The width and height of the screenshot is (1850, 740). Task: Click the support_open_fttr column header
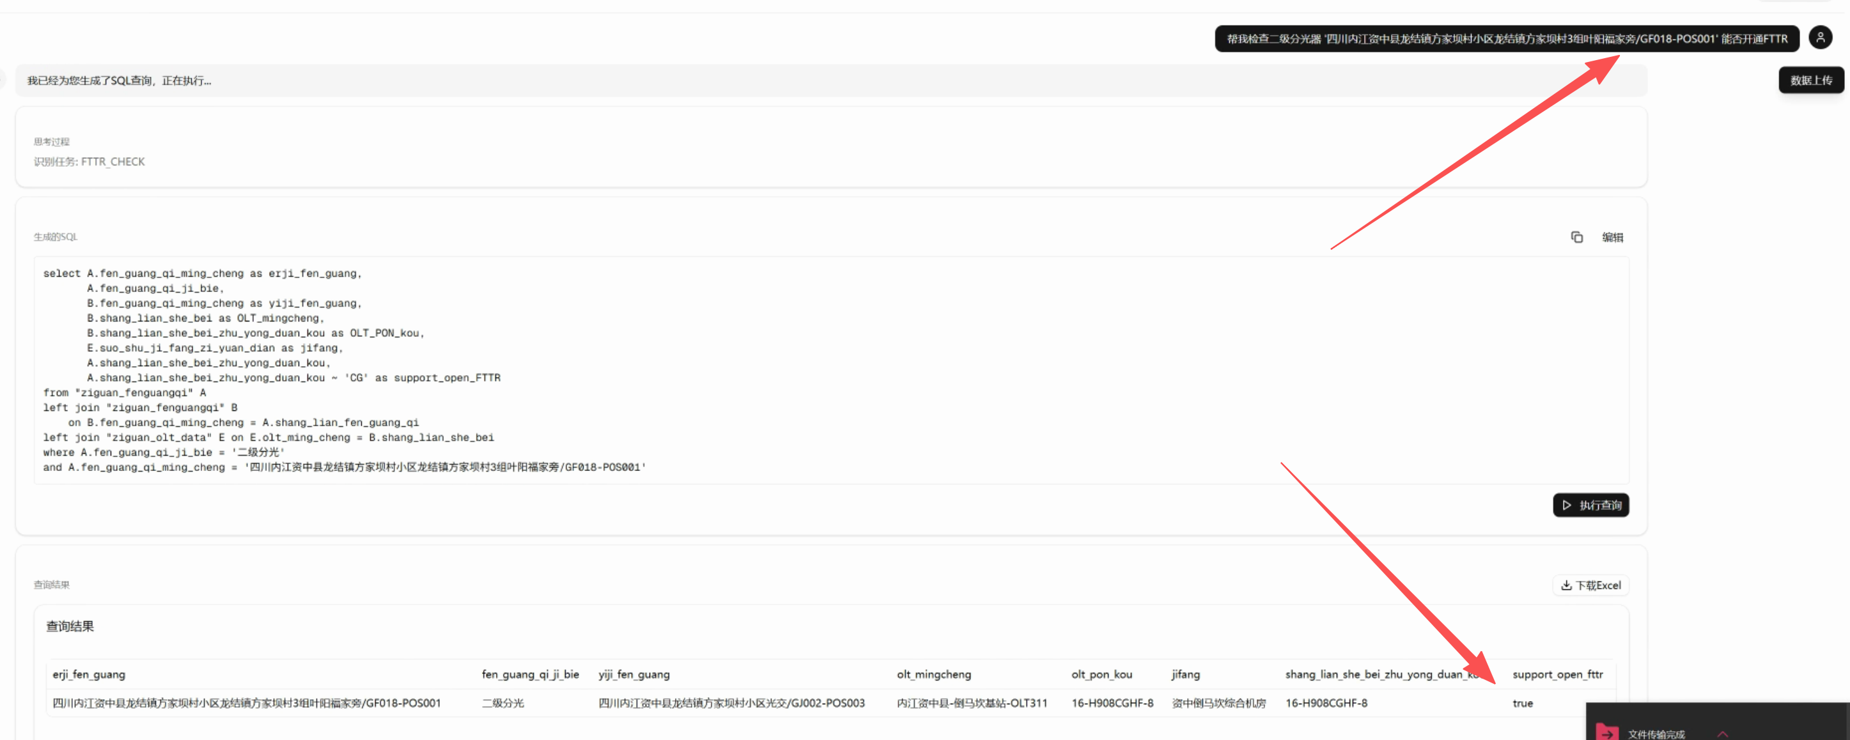1557,674
